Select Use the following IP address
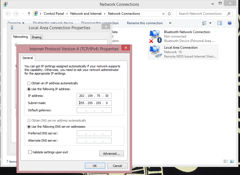Viewport: 240px width, 175px height. [x=49, y=89]
